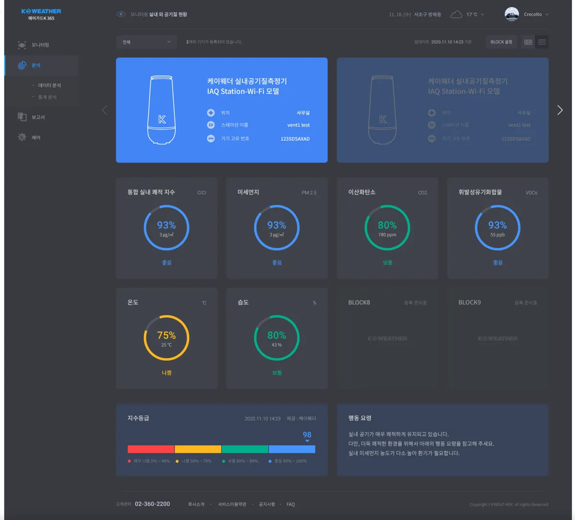Go to next device with right arrow
The image size is (575, 520).
pyautogui.click(x=560, y=110)
